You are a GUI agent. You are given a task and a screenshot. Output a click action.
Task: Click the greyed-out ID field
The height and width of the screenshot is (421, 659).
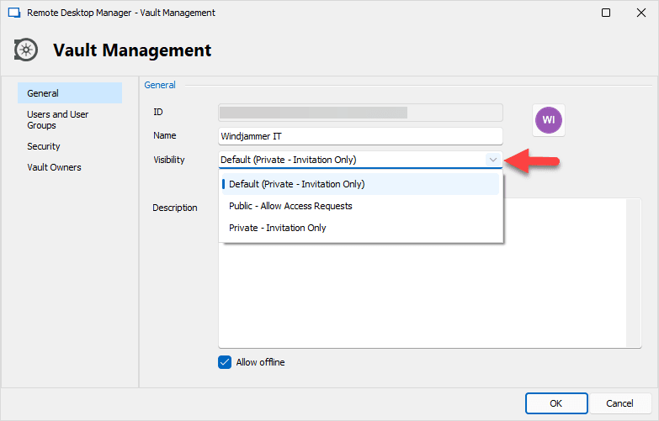tap(360, 113)
